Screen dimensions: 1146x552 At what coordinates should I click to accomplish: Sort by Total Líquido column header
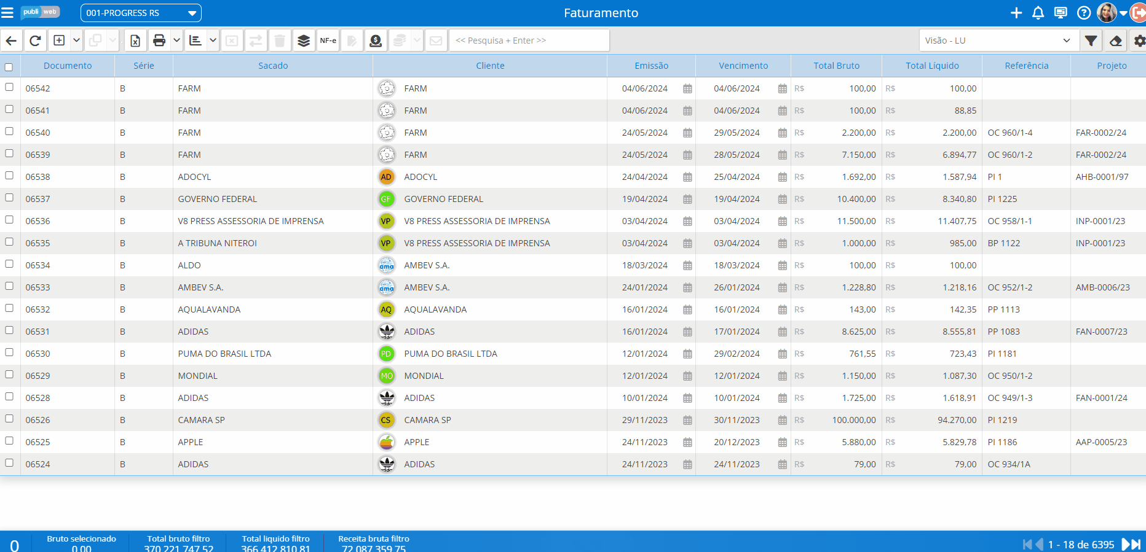click(932, 66)
